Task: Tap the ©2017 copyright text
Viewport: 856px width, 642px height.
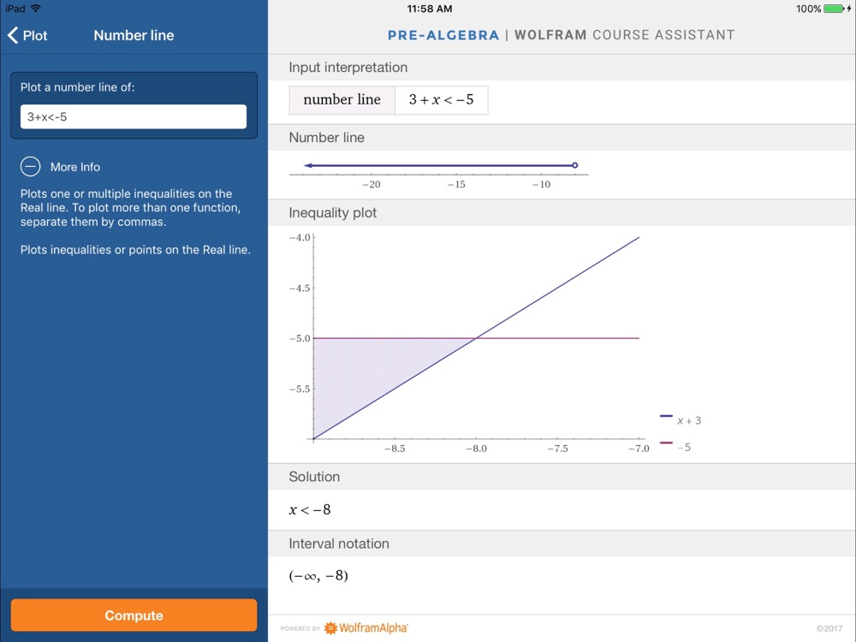Action: pos(829,628)
